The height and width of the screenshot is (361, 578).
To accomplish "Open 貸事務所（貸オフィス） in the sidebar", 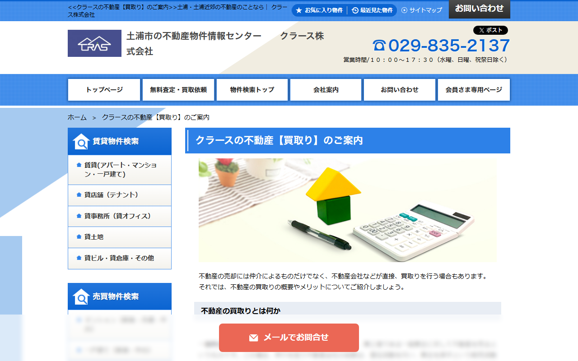I will pyautogui.click(x=120, y=216).
